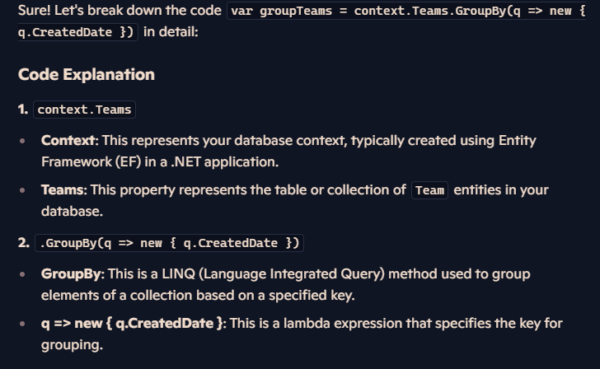Select the 'context.Teams' code label

[x=85, y=110]
